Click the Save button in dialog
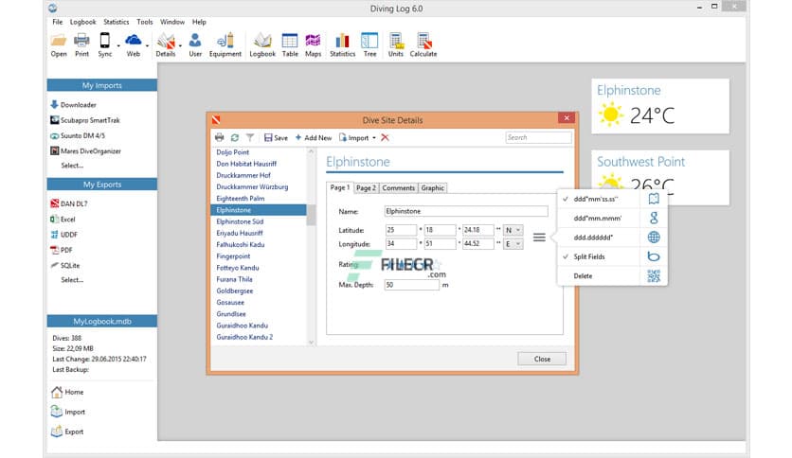The width and height of the screenshot is (792, 458). pos(276,138)
